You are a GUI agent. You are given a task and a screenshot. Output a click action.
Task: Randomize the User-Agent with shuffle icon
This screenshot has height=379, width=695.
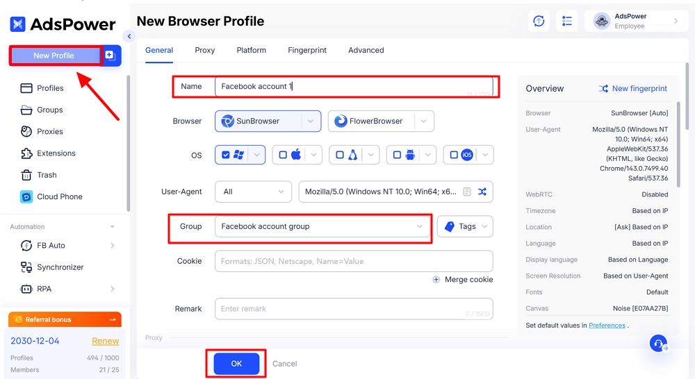482,192
